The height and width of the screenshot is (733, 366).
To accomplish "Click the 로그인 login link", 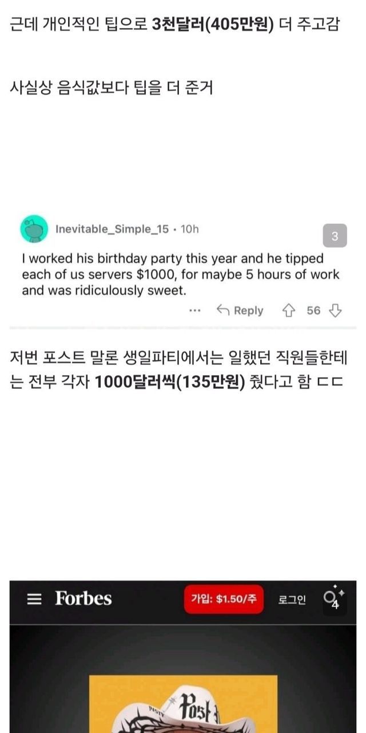I will coord(292,599).
